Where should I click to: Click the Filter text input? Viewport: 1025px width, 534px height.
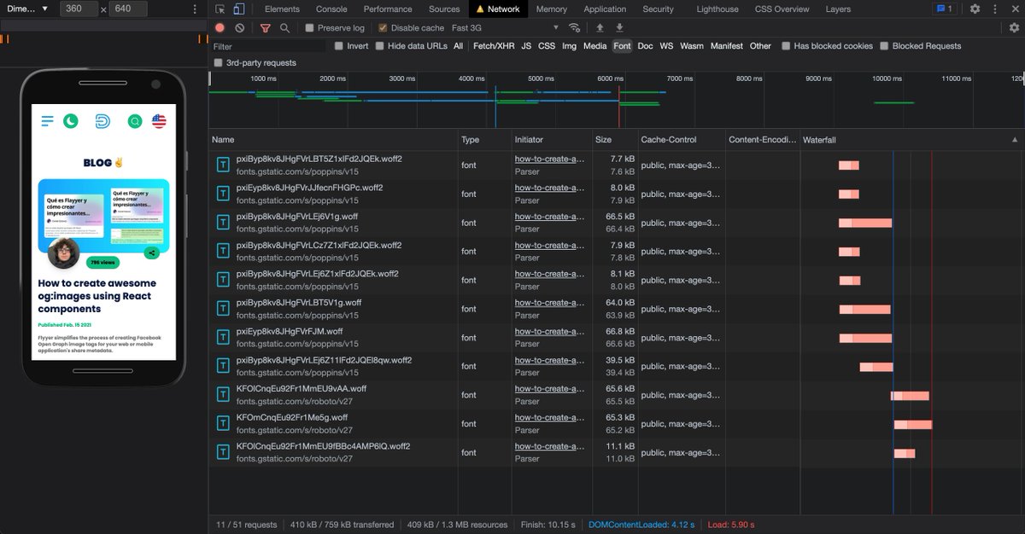click(x=268, y=46)
